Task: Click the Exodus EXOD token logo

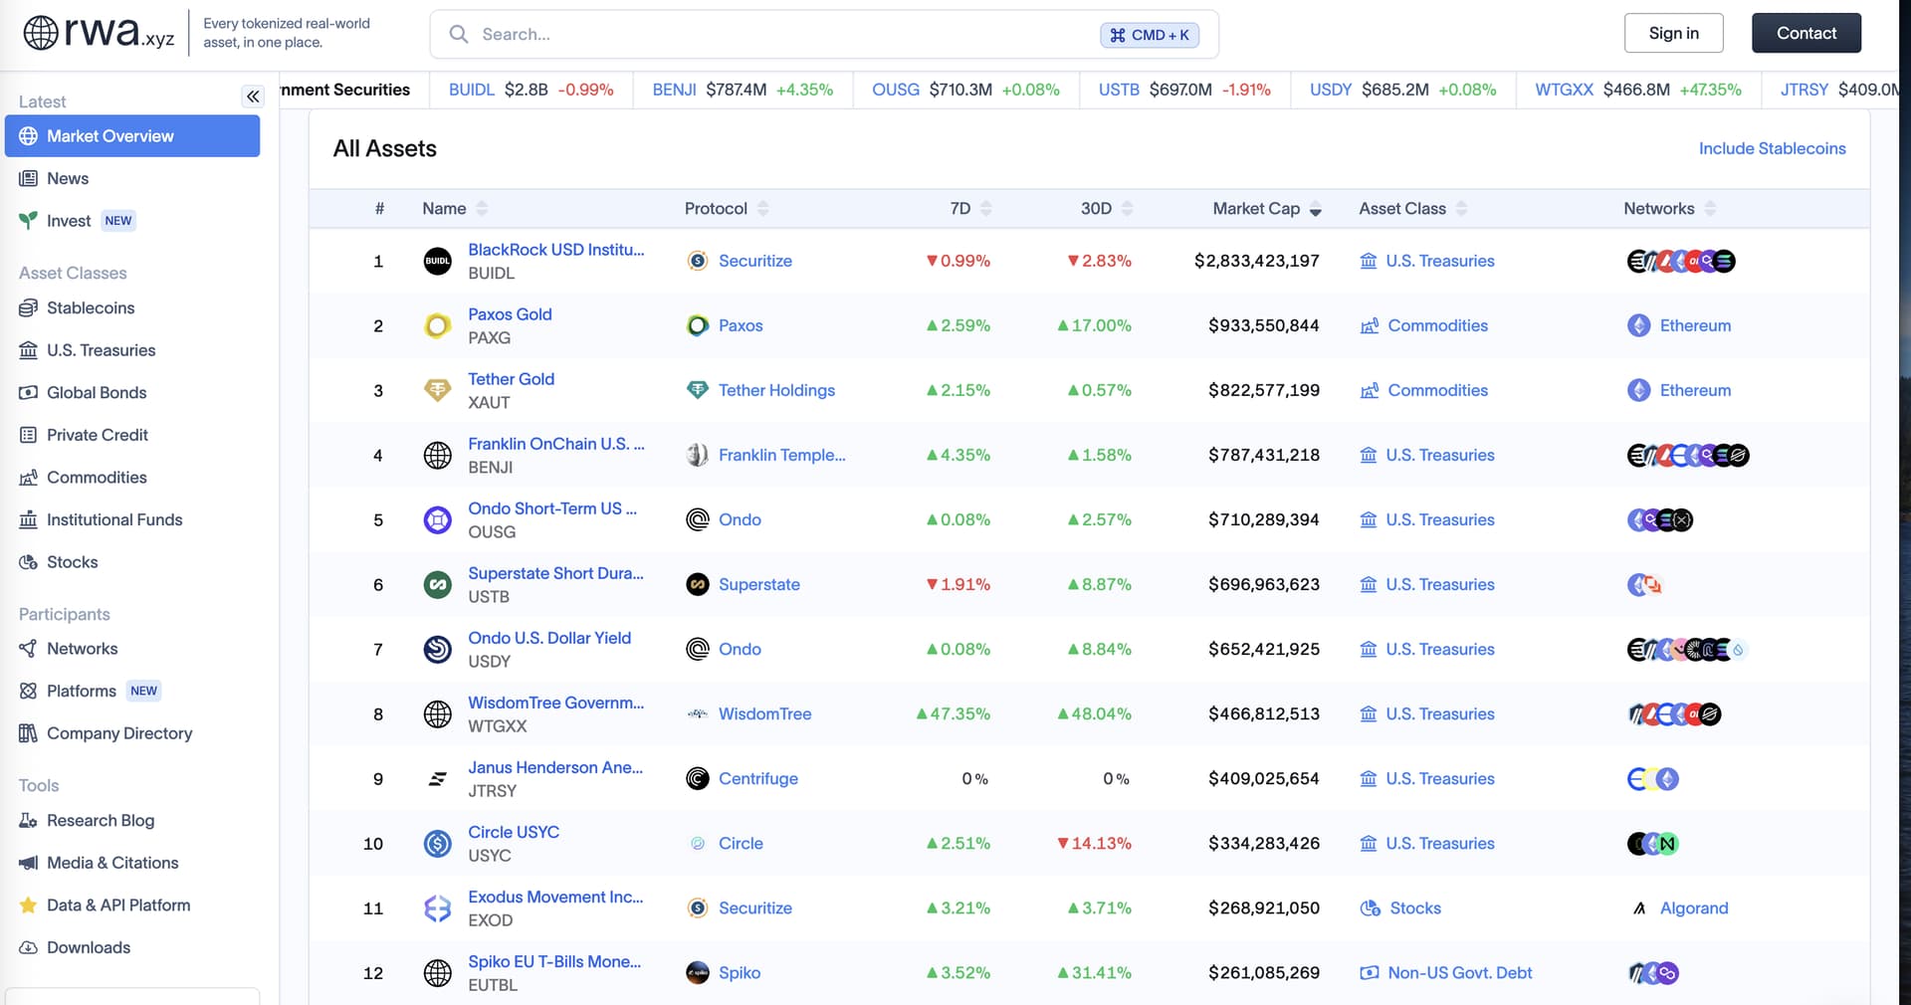Action: point(438,907)
